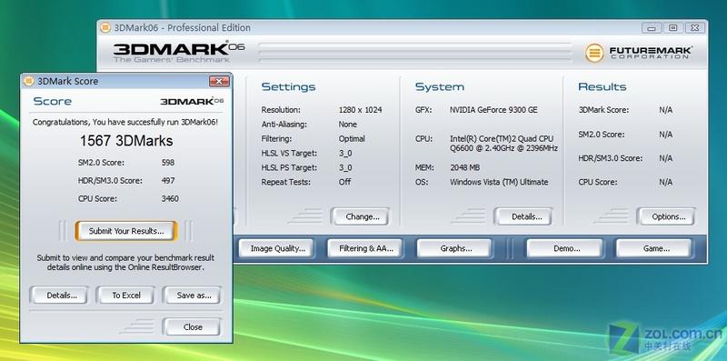Click Submit Your Results button
727x361 pixels.
point(126,231)
